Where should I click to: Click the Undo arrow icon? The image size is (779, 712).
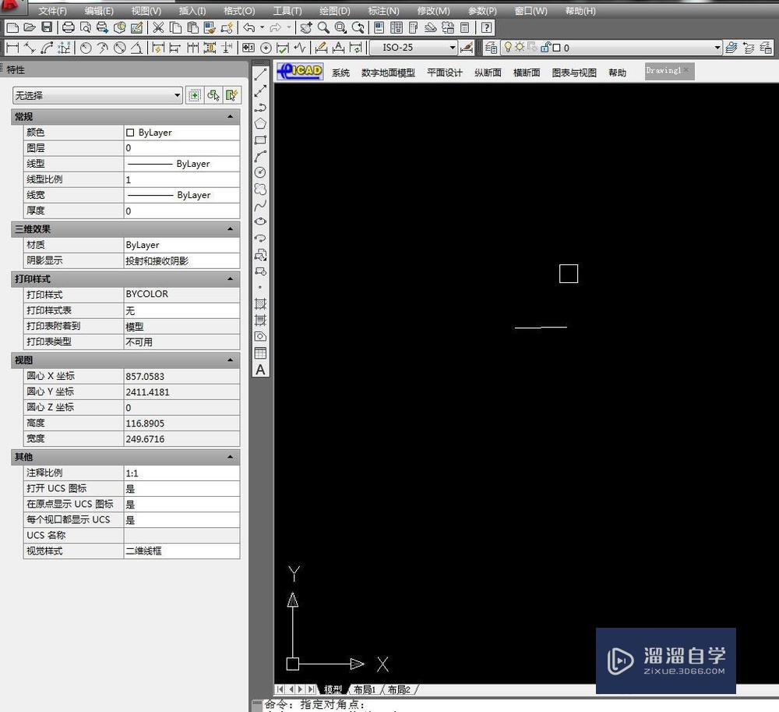(x=248, y=27)
